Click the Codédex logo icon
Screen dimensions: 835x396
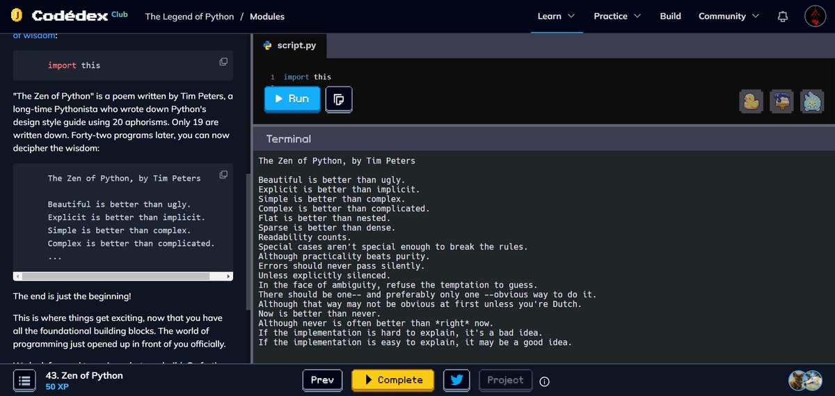(18, 15)
